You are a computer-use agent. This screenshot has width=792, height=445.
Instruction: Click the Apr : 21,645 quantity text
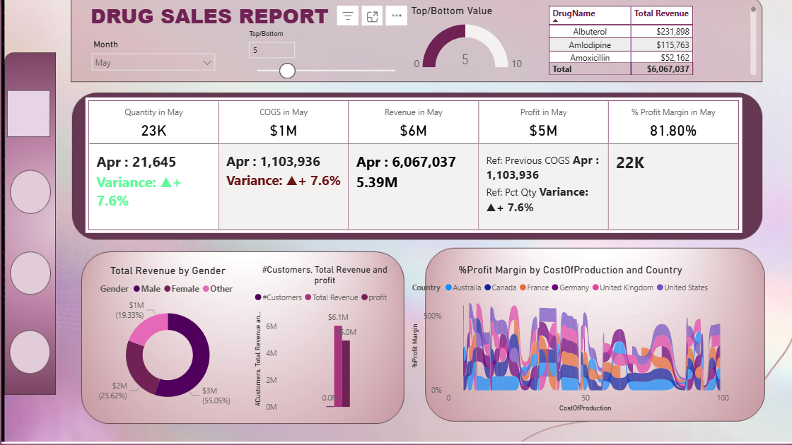click(136, 162)
